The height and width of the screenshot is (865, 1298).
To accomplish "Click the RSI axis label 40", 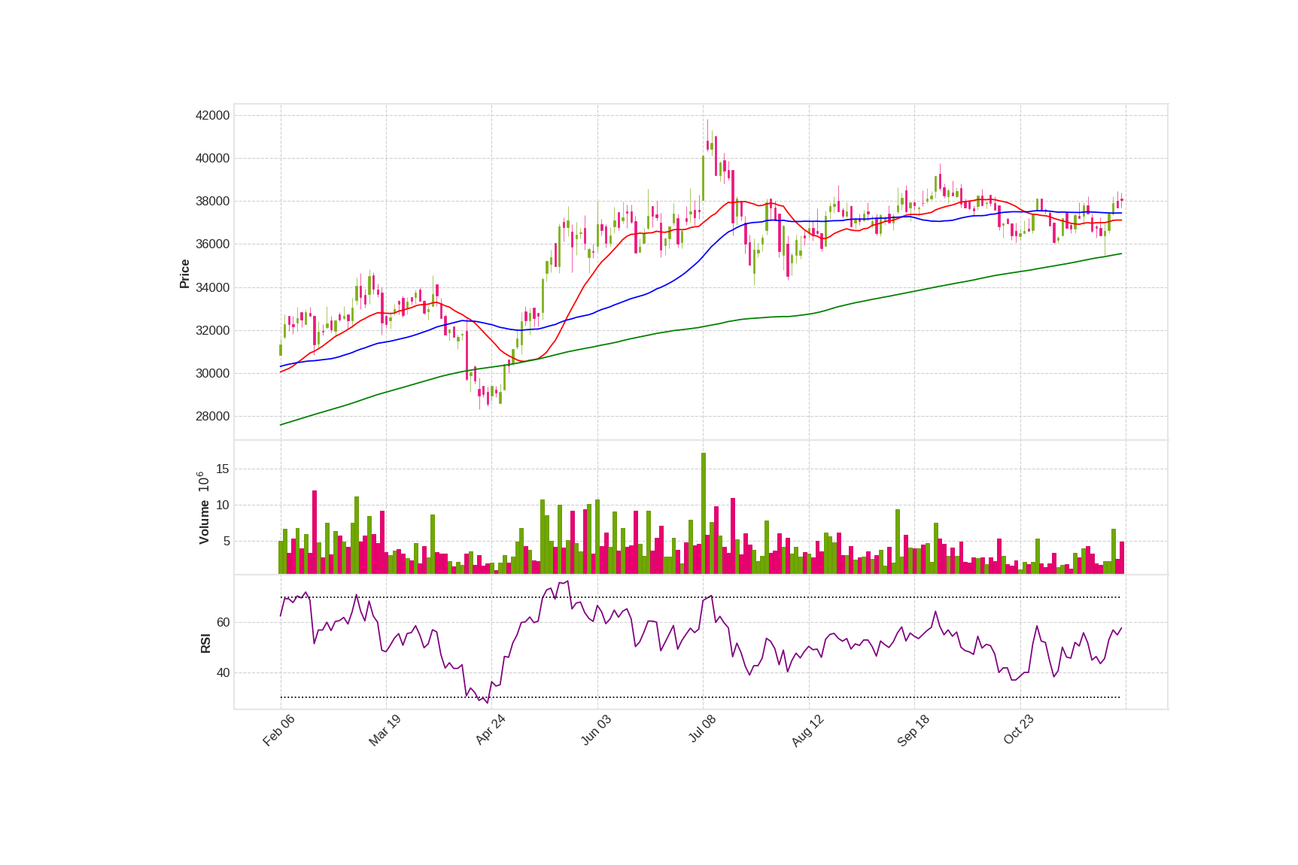I will pyautogui.click(x=223, y=672).
